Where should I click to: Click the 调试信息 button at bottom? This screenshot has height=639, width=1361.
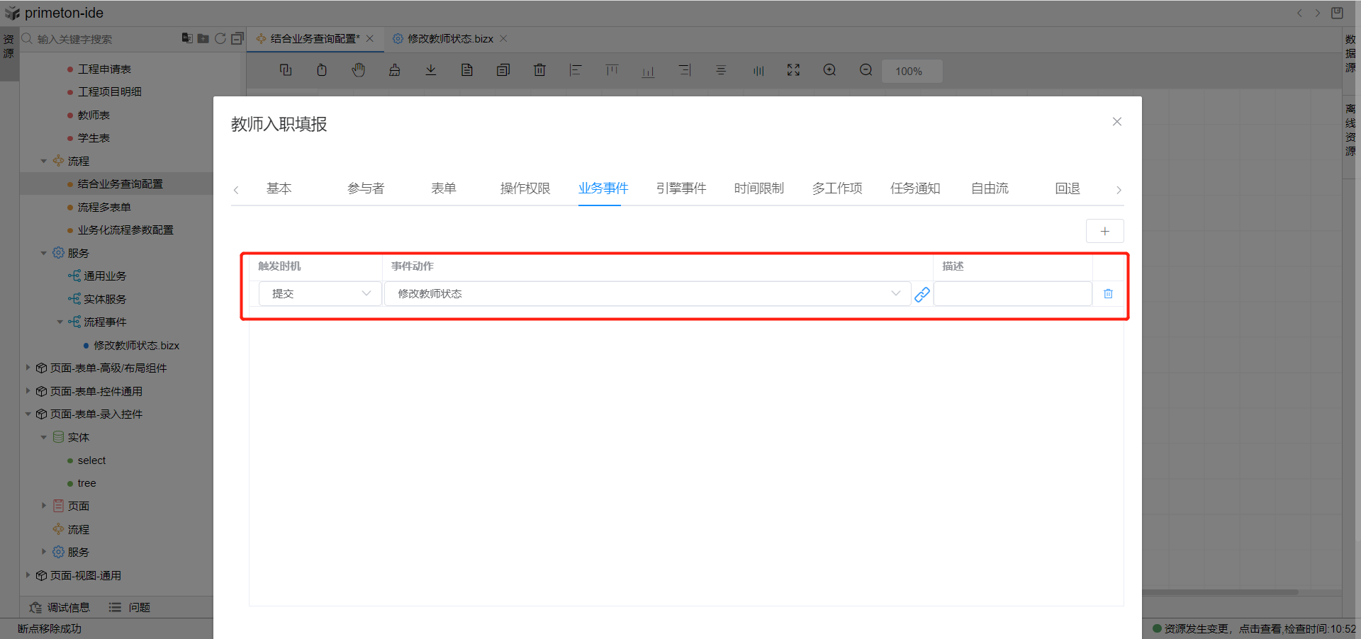(60, 608)
